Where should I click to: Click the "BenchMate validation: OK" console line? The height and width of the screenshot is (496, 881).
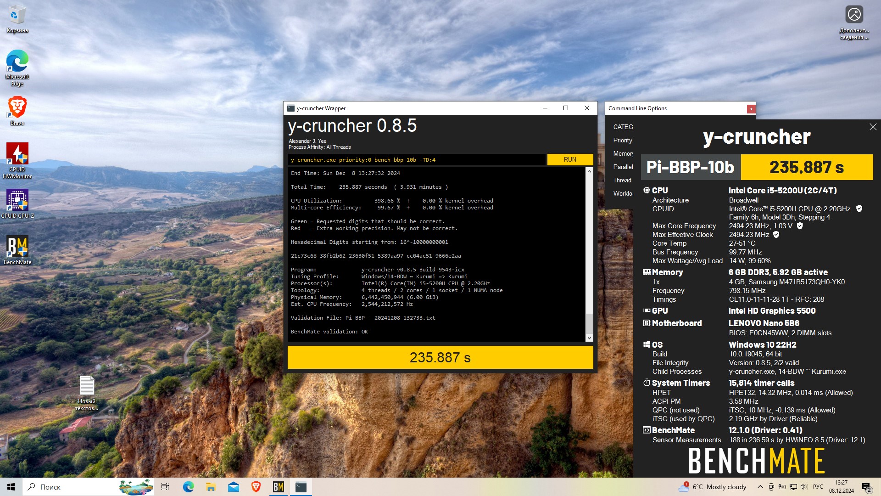pos(329,332)
